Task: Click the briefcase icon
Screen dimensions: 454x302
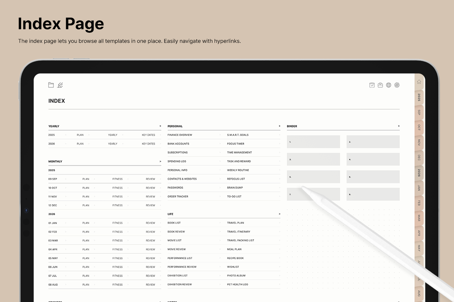Action: (380, 85)
